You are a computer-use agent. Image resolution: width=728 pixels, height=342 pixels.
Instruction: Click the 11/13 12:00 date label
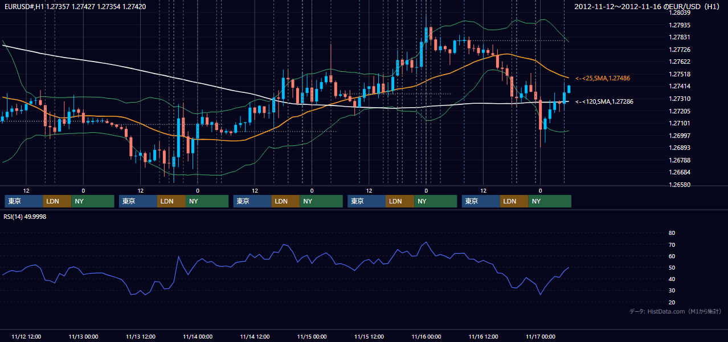pos(141,336)
